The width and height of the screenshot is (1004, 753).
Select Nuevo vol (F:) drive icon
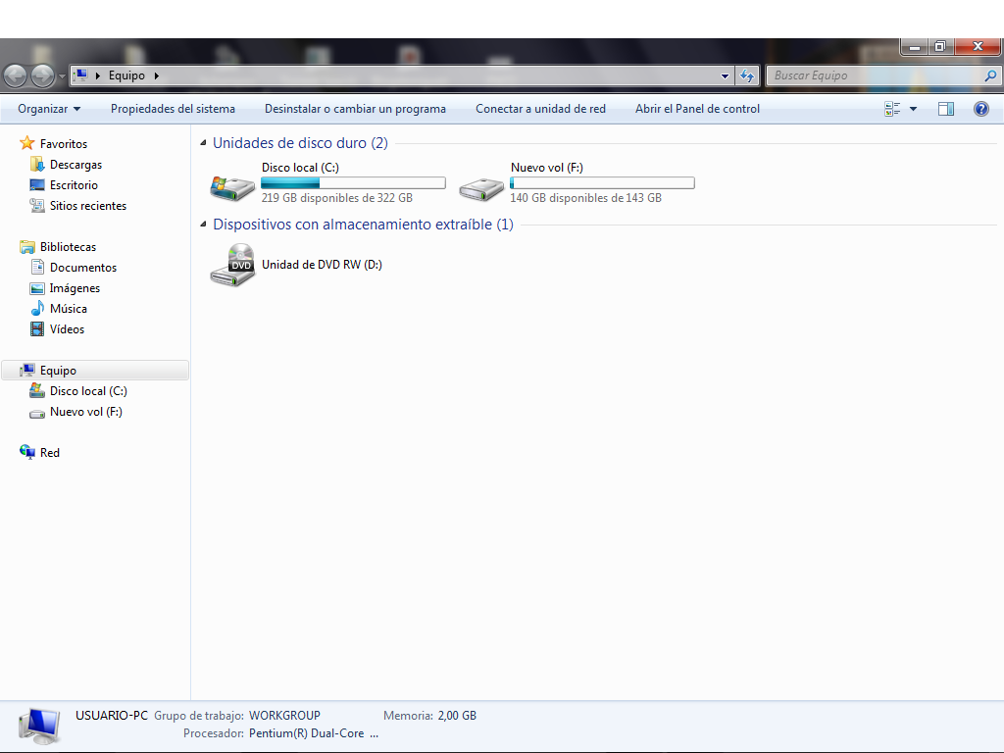tap(481, 189)
